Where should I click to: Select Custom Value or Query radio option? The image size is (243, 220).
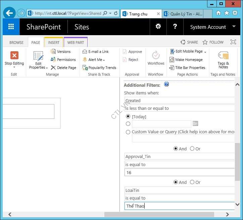[128, 132]
